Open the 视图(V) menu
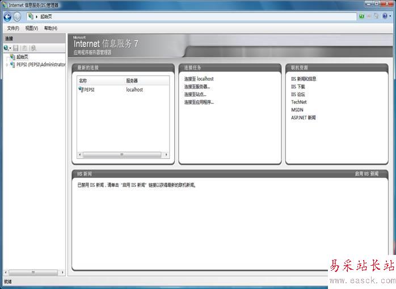396x289 pixels. point(32,28)
